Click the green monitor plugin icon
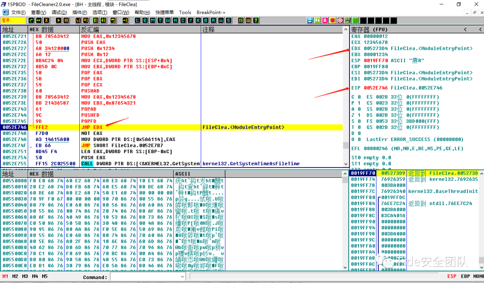The width and height of the screenshot is (484, 283). point(355,20)
